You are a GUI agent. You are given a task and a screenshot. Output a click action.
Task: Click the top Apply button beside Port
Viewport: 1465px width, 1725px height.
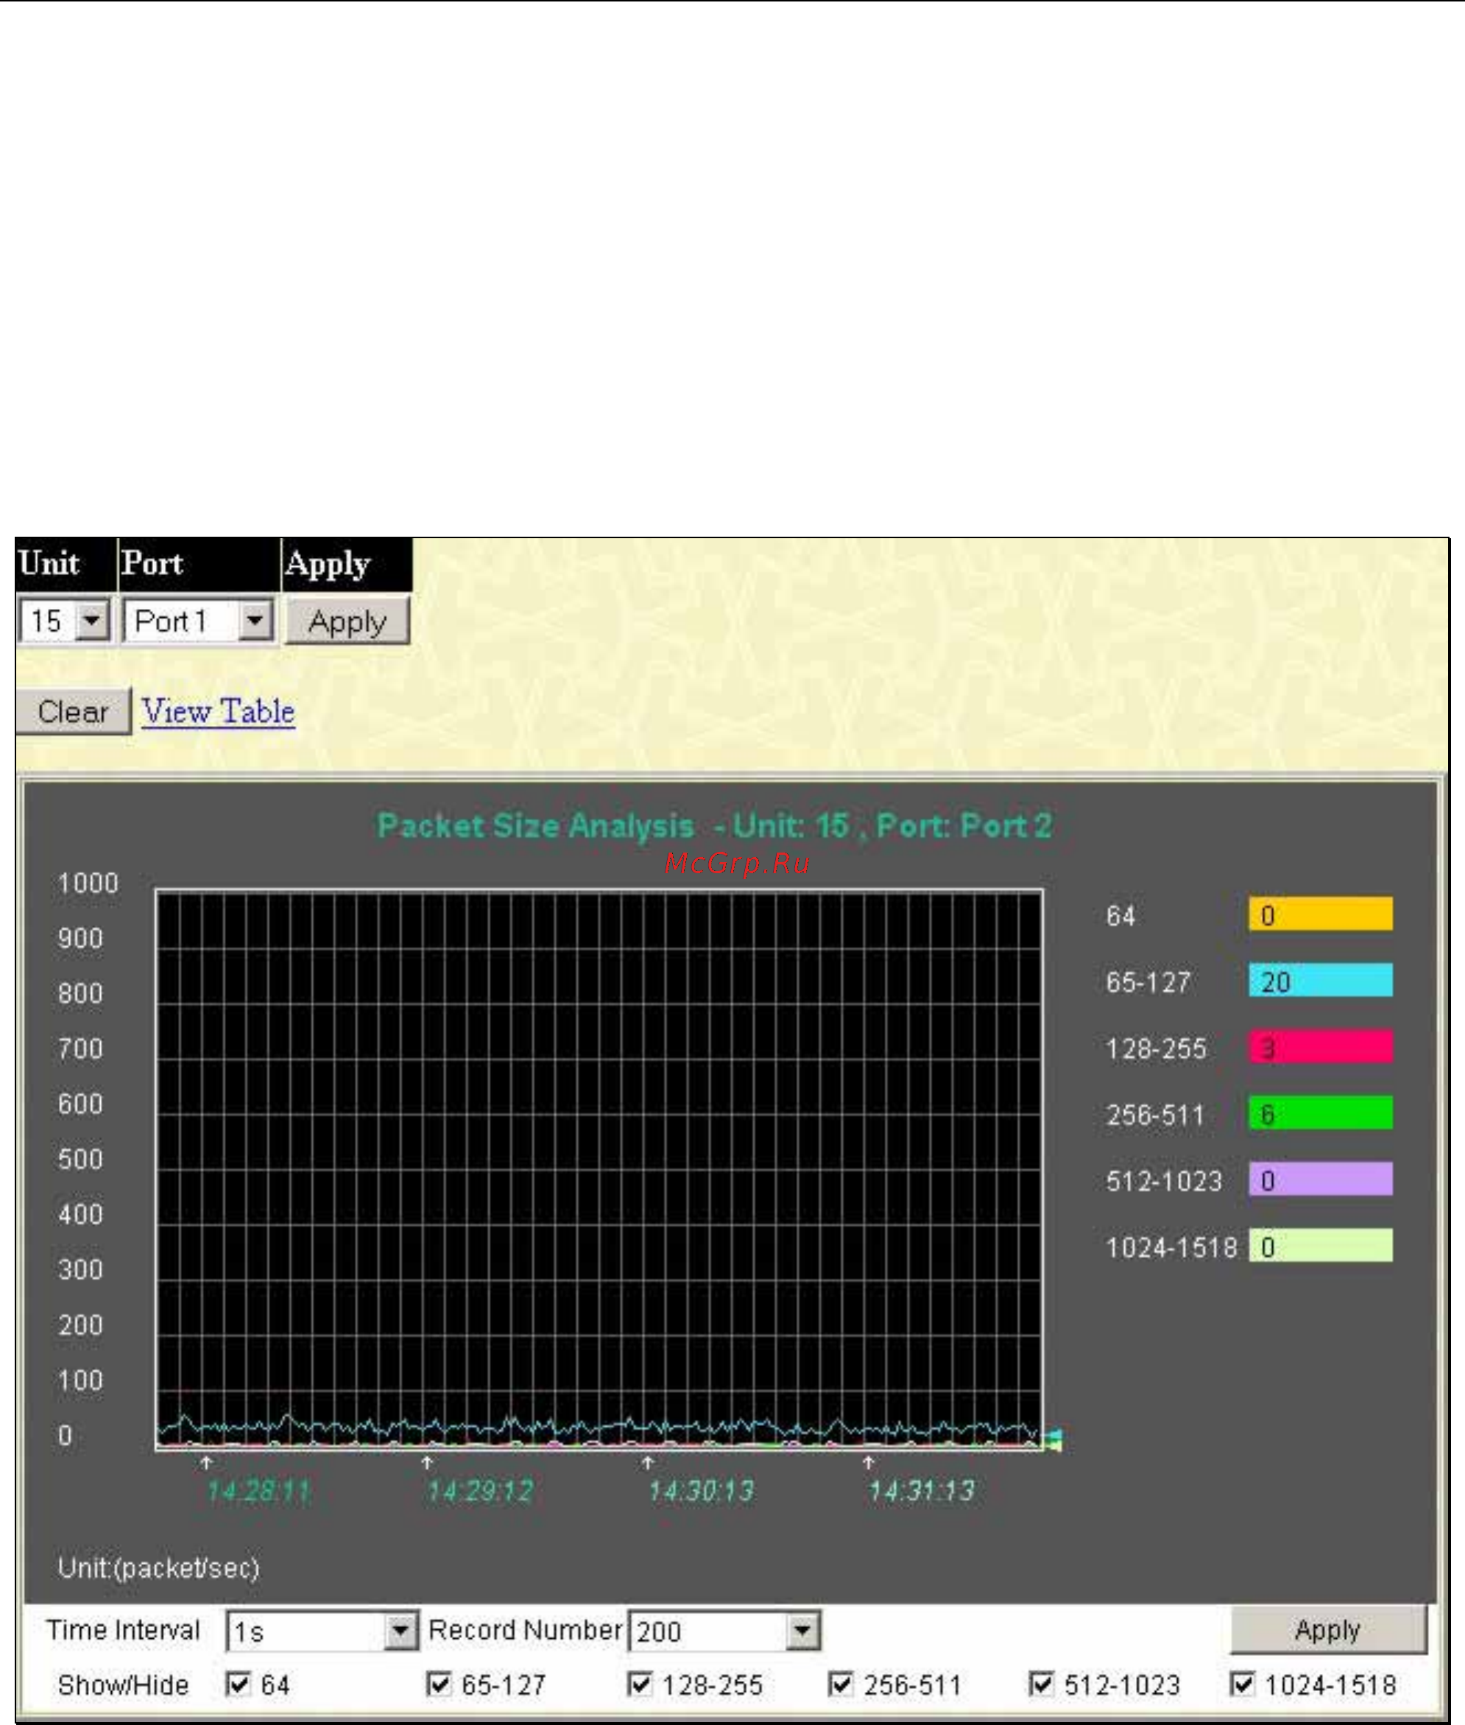[x=347, y=621]
